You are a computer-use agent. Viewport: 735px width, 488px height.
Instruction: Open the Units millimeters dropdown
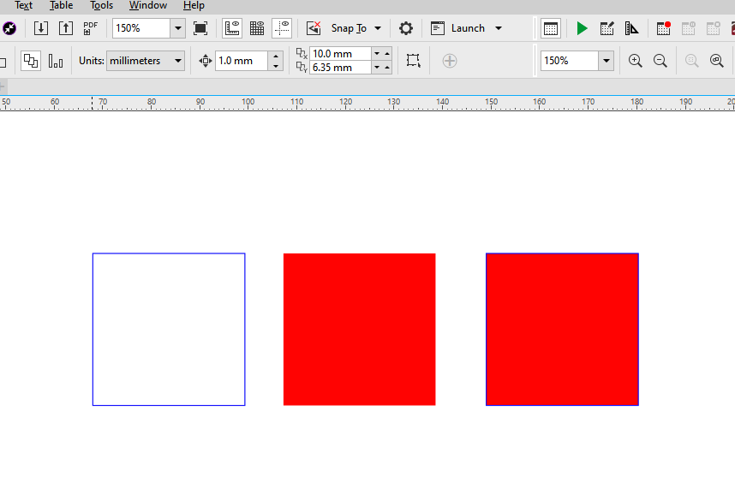coord(146,61)
